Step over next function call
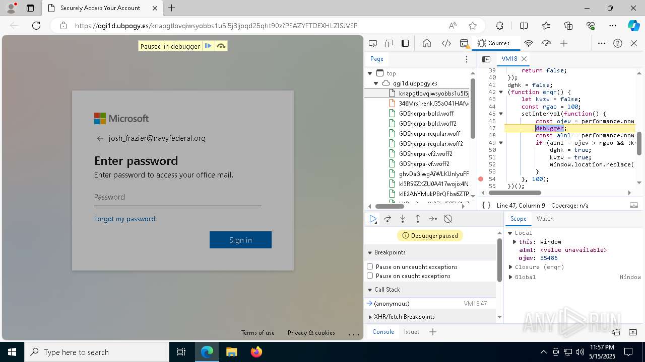The width and height of the screenshot is (645, 362). 388,219
